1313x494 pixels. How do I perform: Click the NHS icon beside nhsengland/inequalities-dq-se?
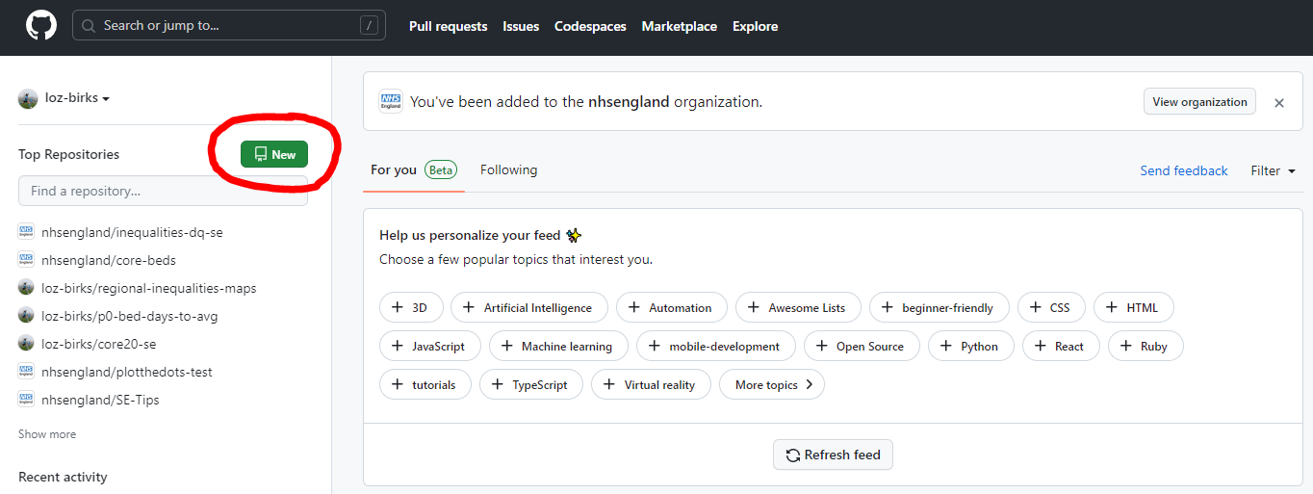coord(26,232)
